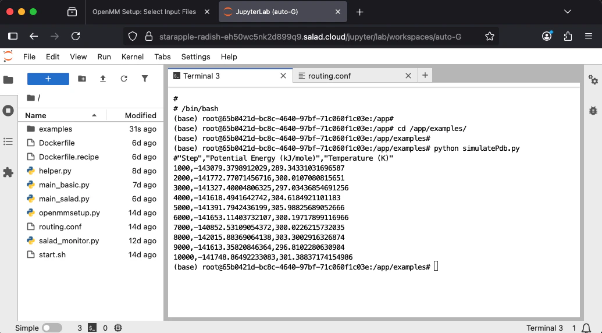The height and width of the screenshot is (333, 602).
Task: Open the Extension Manager puzzle icon
Action: click(8, 172)
